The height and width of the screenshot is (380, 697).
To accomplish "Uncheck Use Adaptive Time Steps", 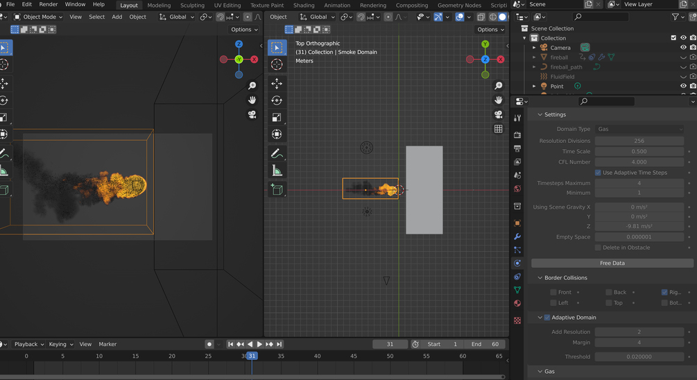I will pos(598,173).
